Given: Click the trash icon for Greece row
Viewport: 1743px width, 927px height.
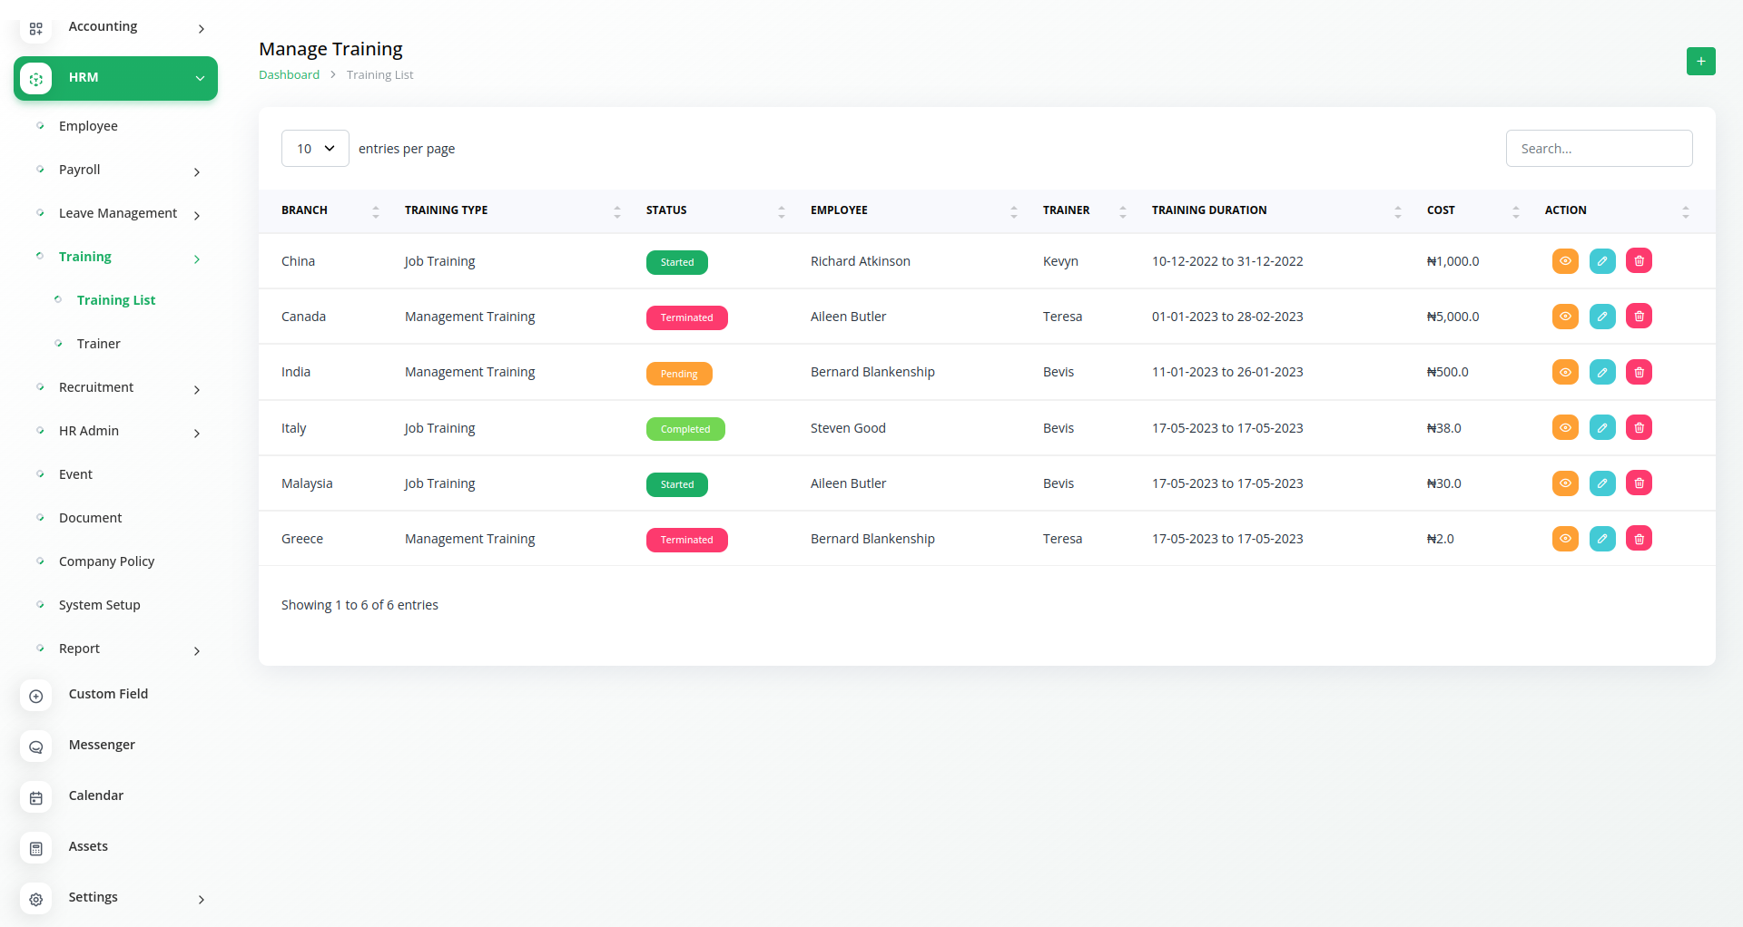Looking at the screenshot, I should (1639, 539).
